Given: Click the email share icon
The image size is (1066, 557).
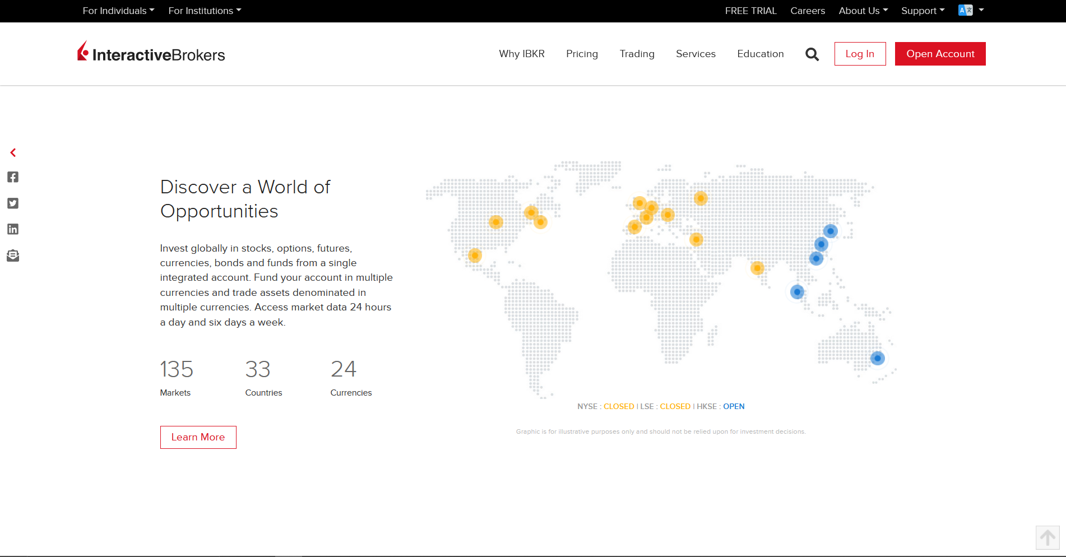Looking at the screenshot, I should click(13, 256).
